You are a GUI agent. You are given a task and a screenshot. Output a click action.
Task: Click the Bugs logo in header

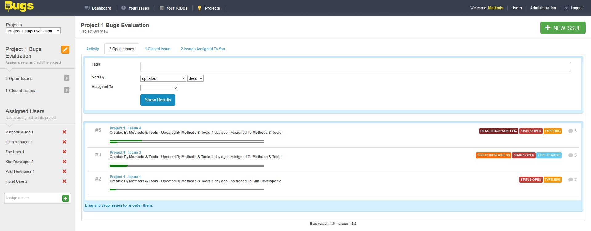(19, 6)
